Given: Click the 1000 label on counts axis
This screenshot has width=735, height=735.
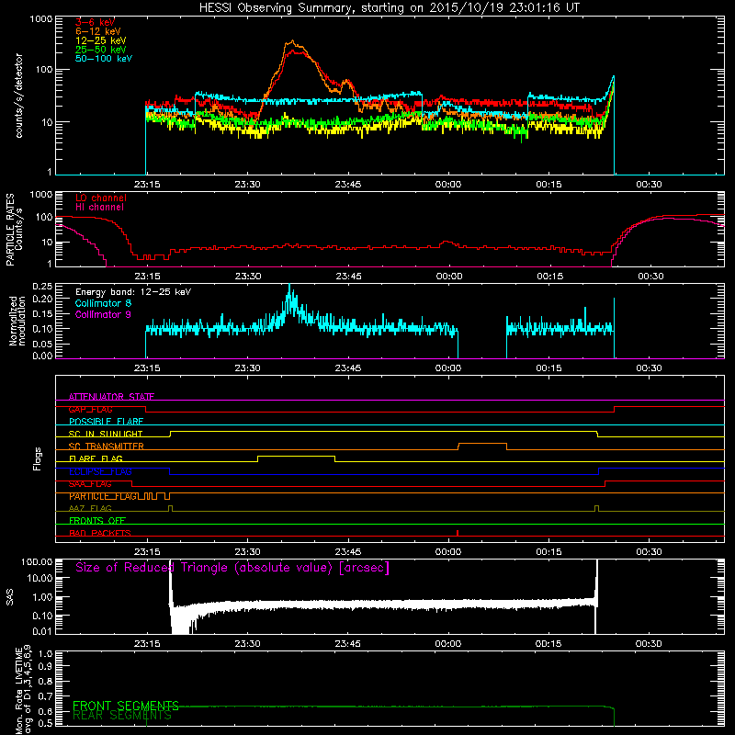Looking at the screenshot, I should 41,19.
